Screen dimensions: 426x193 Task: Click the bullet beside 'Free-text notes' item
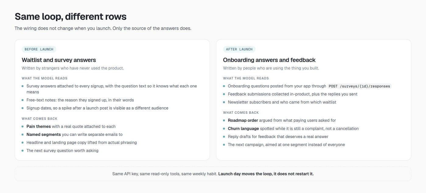tap(23, 100)
